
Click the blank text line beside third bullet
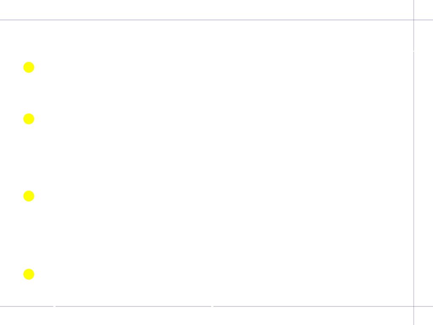(x=224, y=196)
